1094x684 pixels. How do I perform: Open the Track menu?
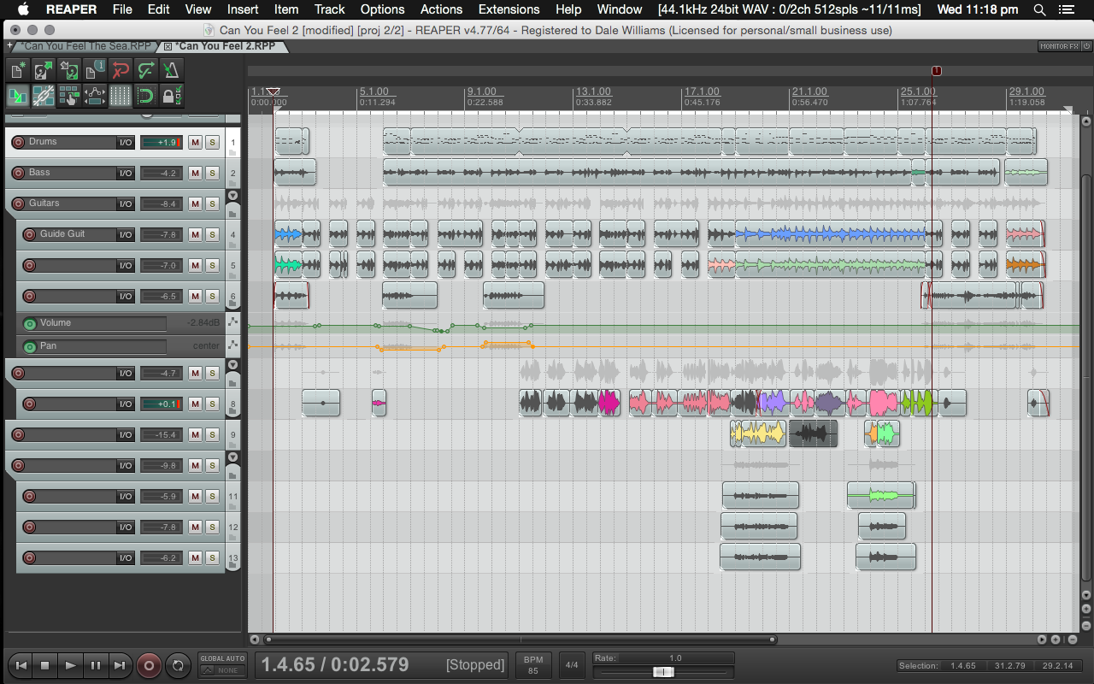coord(329,9)
